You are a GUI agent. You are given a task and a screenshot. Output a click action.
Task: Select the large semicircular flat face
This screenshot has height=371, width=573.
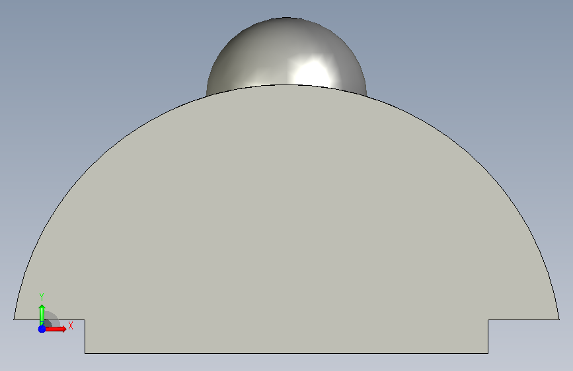[287, 219]
